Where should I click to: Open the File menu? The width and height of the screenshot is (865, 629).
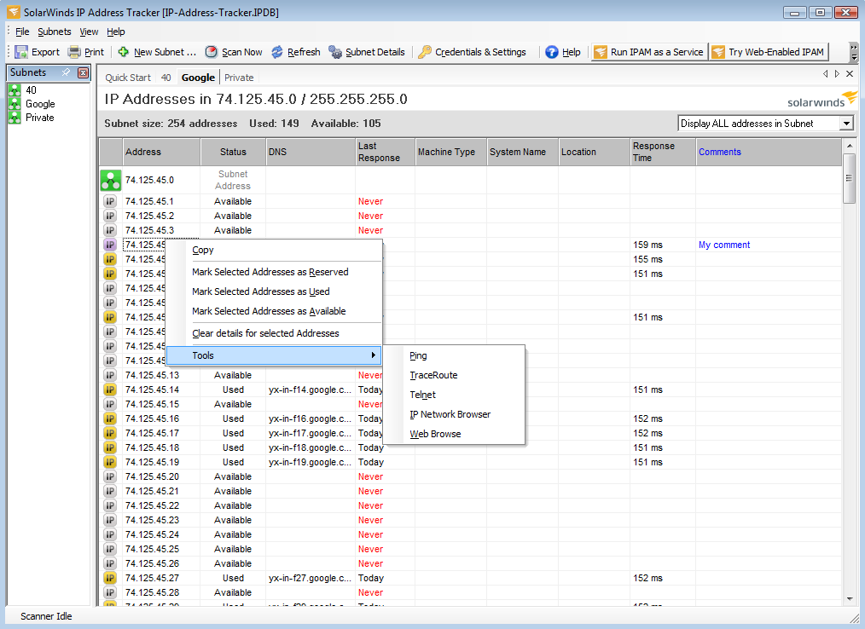[22, 32]
